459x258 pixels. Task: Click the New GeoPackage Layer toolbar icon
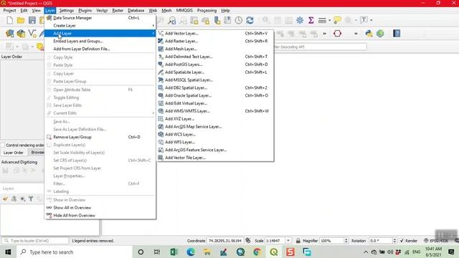[x=21, y=34]
